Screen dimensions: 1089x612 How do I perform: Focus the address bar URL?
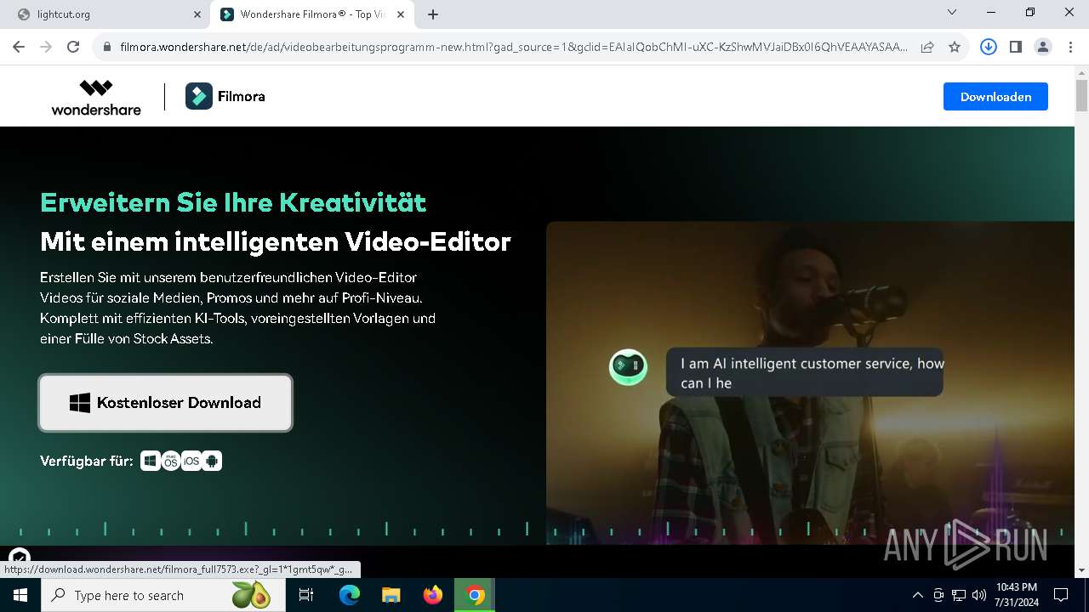(514, 47)
